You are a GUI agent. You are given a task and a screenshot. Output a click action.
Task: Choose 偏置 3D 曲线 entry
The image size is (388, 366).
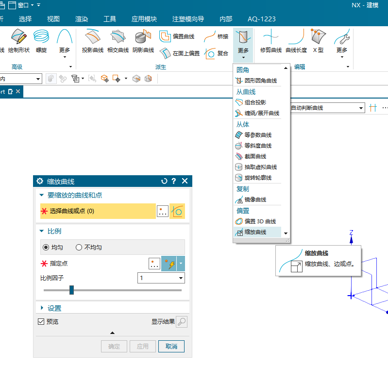click(257, 221)
